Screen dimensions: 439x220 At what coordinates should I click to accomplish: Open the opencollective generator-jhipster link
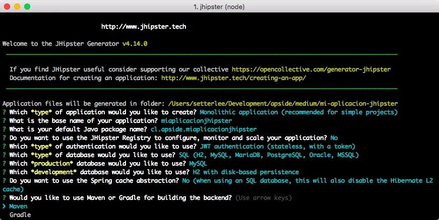[311, 69]
